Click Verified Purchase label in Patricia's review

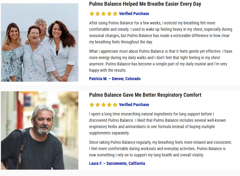pos(134,14)
